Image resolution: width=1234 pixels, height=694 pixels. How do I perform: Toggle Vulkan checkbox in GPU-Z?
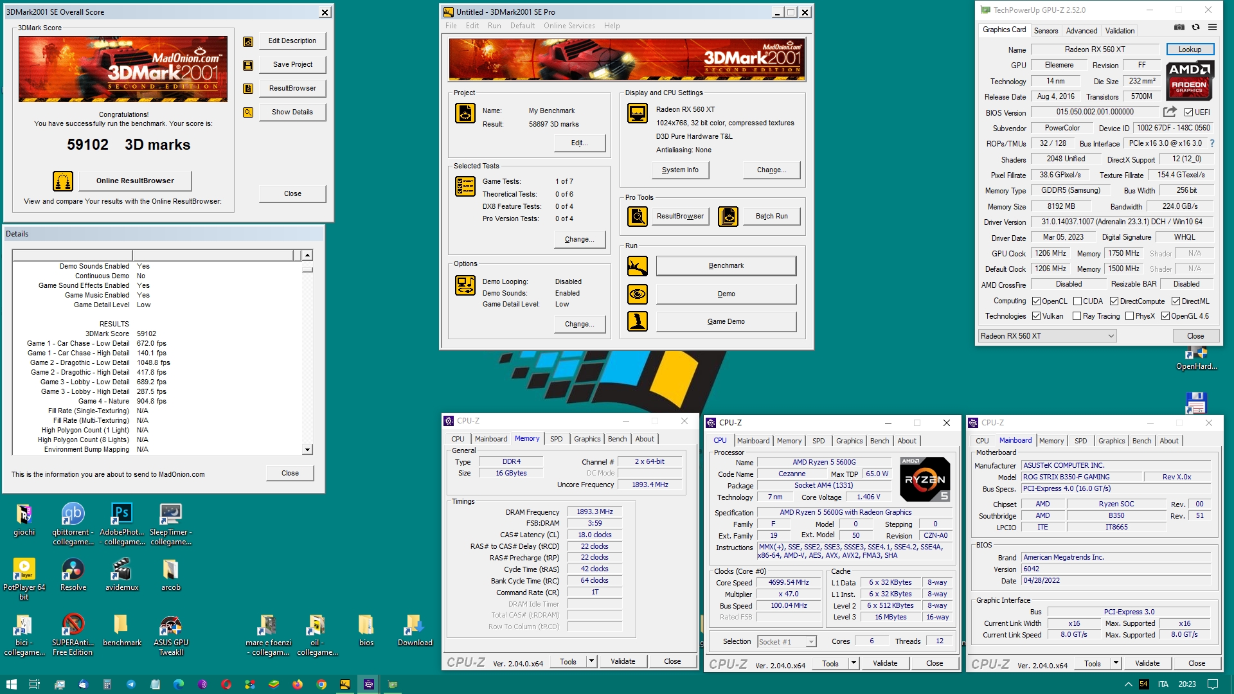[x=1036, y=316]
